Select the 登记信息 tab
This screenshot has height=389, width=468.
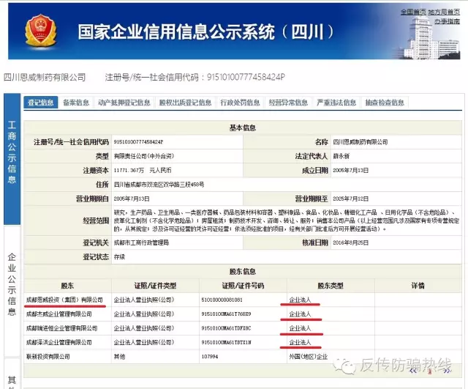41,103
